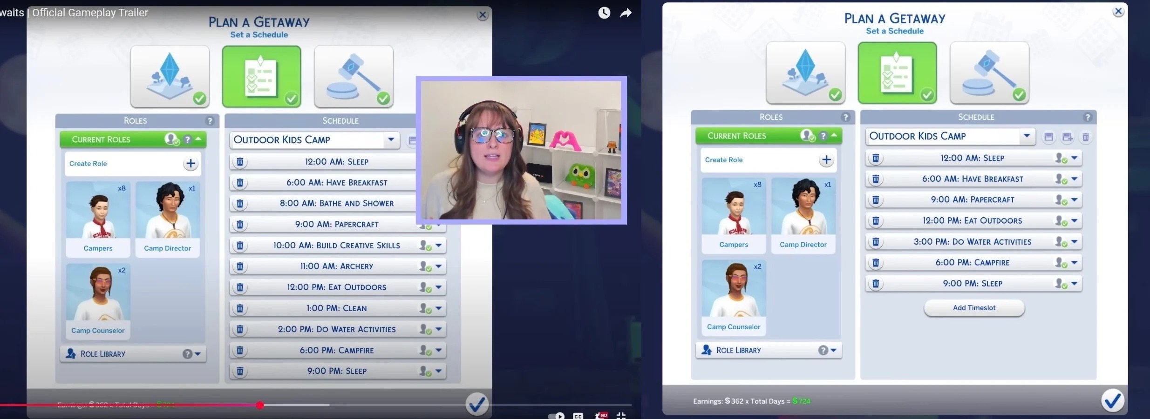
Task: Open Schedule help question mark in right panel
Action: pos(1088,117)
